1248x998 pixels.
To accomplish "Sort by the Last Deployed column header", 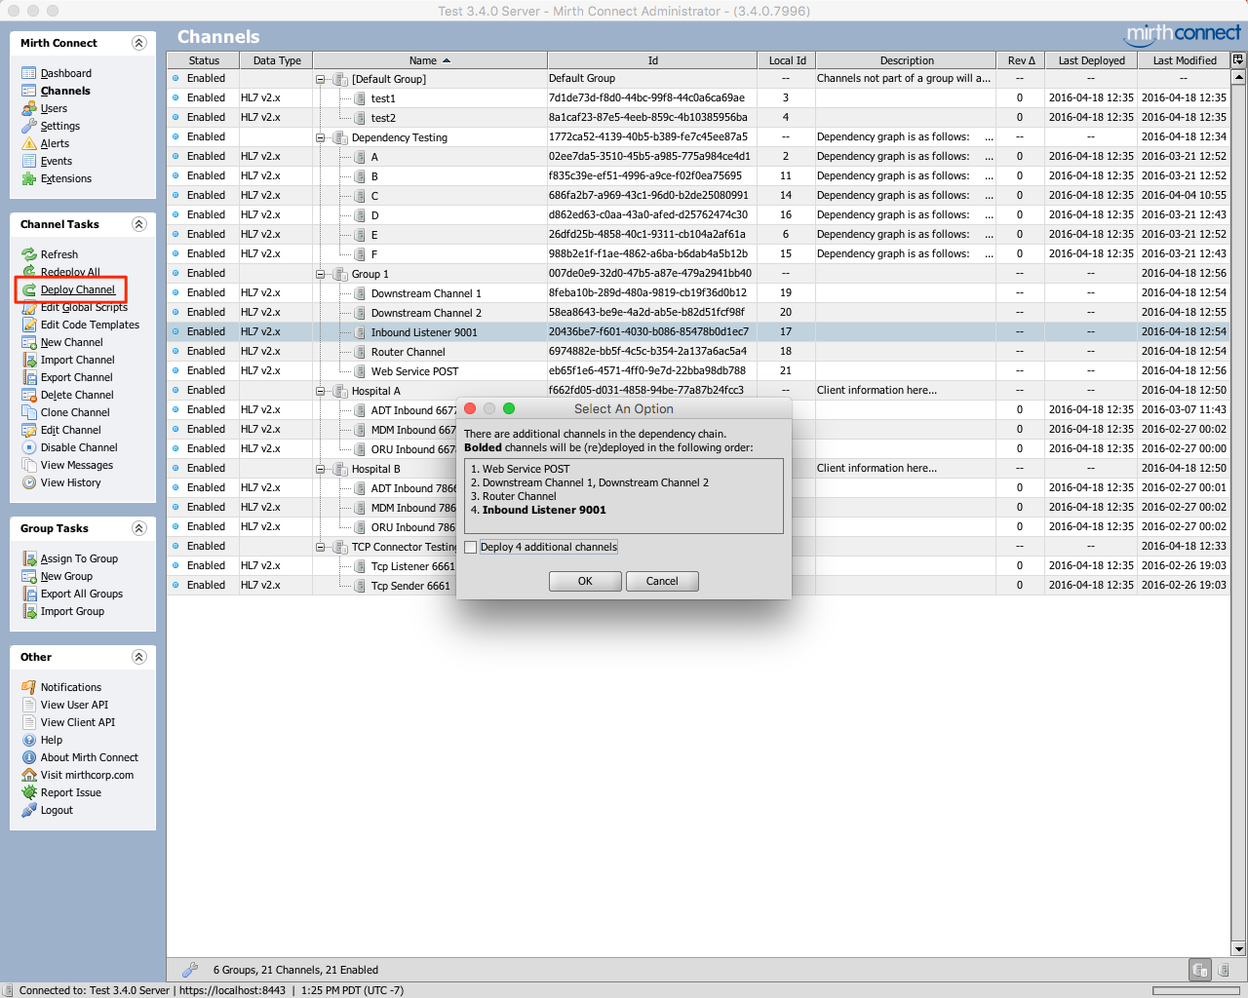I will click(1091, 60).
